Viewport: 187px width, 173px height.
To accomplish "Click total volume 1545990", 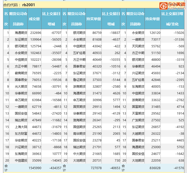I will [x=35, y=168].
